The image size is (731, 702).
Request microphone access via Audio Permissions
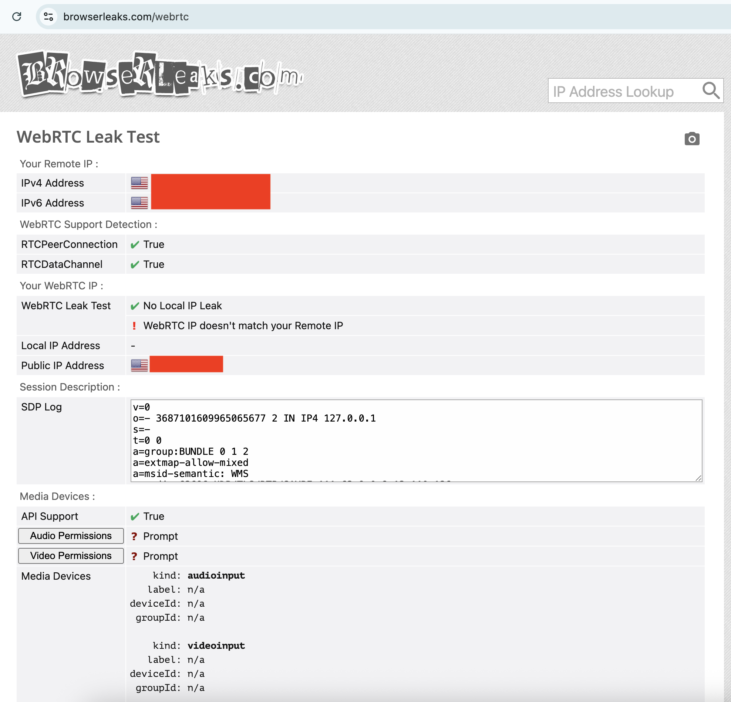click(71, 536)
